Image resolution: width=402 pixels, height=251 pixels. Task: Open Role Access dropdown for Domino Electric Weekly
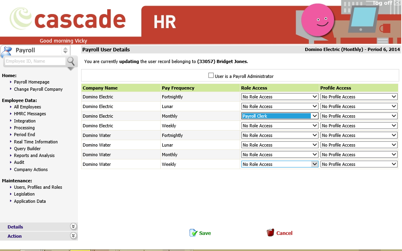280,126
